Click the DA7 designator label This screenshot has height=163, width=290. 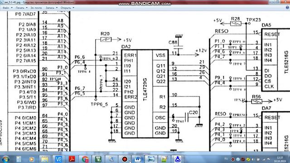coord(266,108)
